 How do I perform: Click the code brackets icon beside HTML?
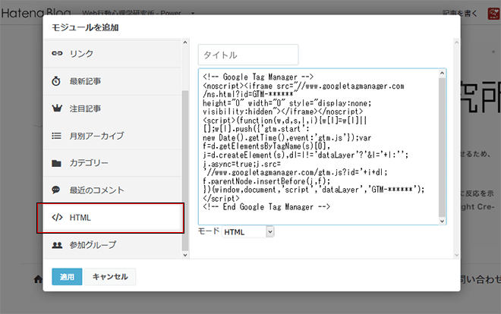click(57, 218)
